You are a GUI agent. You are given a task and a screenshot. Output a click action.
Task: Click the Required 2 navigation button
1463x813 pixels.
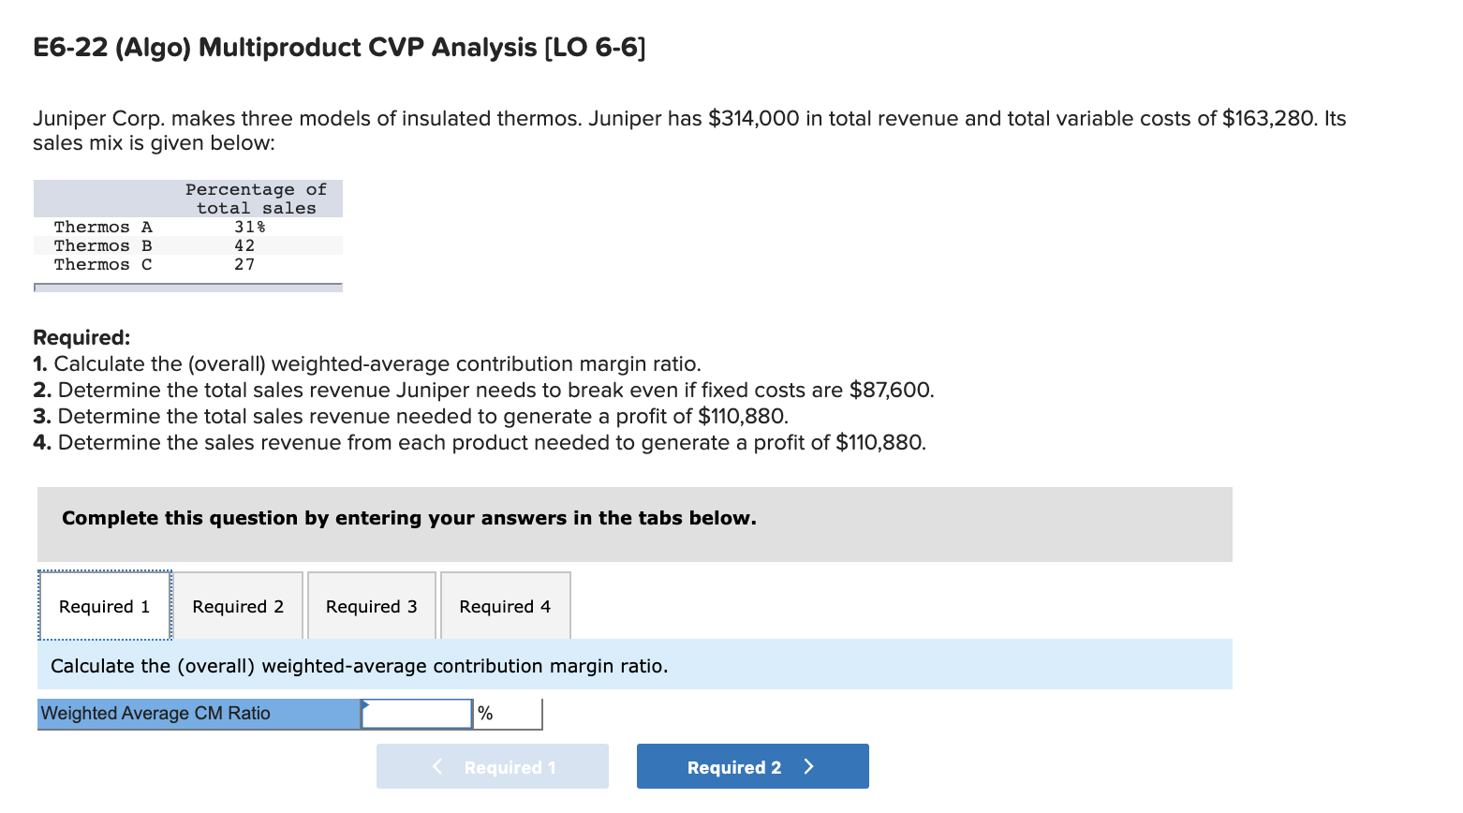(752, 766)
